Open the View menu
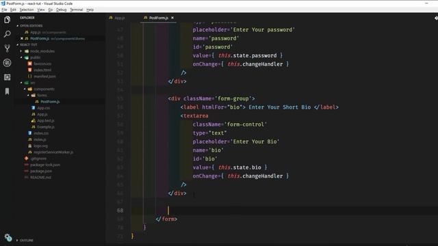 click(41, 10)
